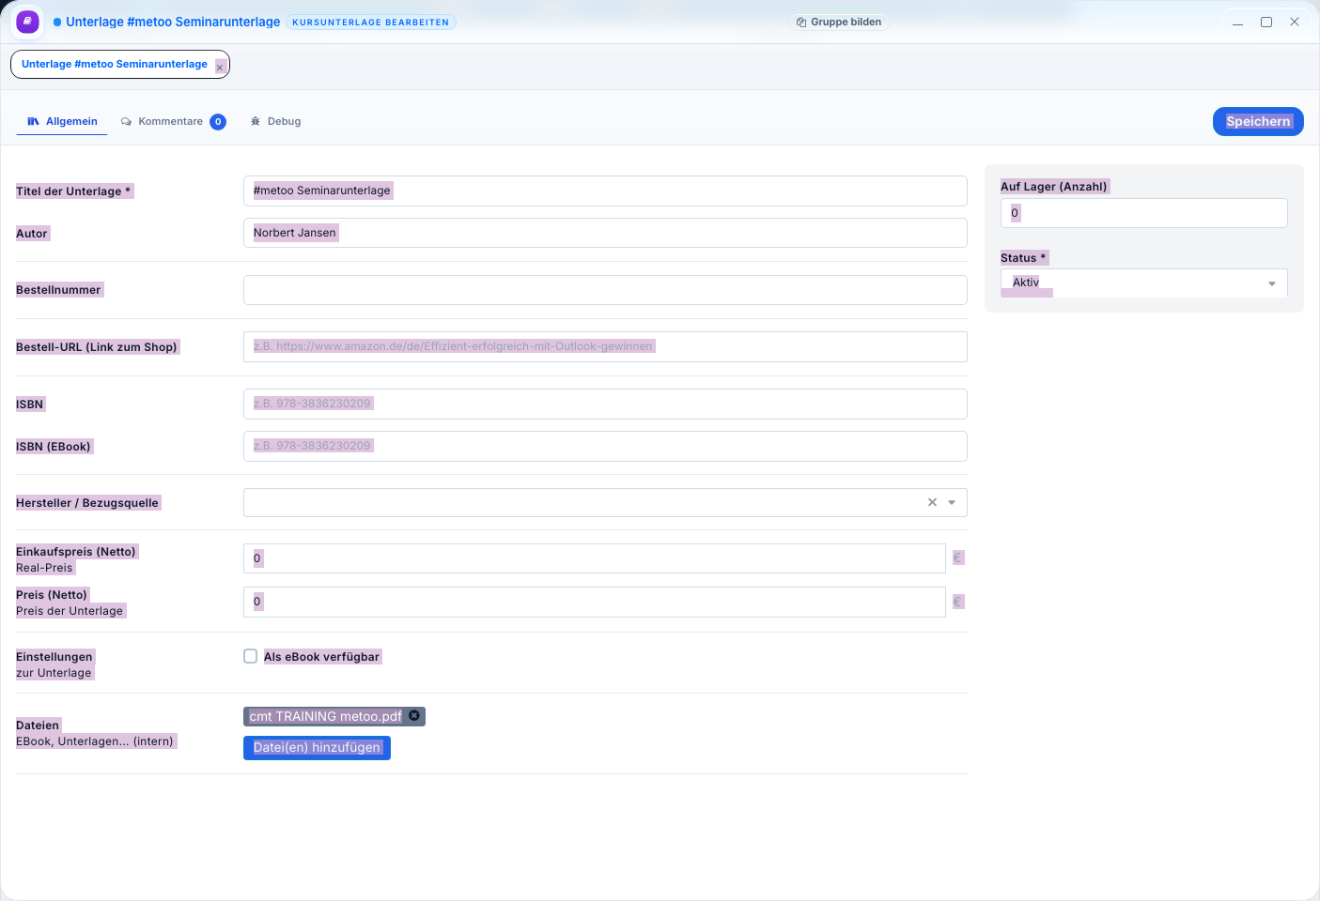Remove the cmt TRAINING metoo.pdf file
The width and height of the screenshot is (1320, 901).
point(414,716)
